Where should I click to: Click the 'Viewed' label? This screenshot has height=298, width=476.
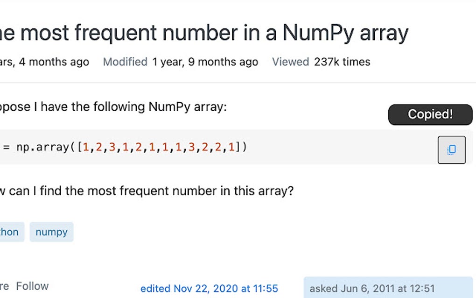tap(290, 62)
